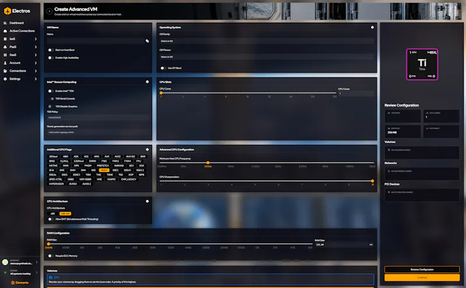Image resolution: width=466 pixels, height=288 pixels.
Task: Toggle TDX Disable Graphics
Action: coord(50,106)
